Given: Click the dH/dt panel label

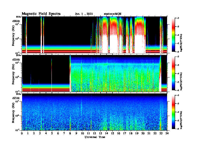Looking at the screenshot, I should (x=16, y=21).
